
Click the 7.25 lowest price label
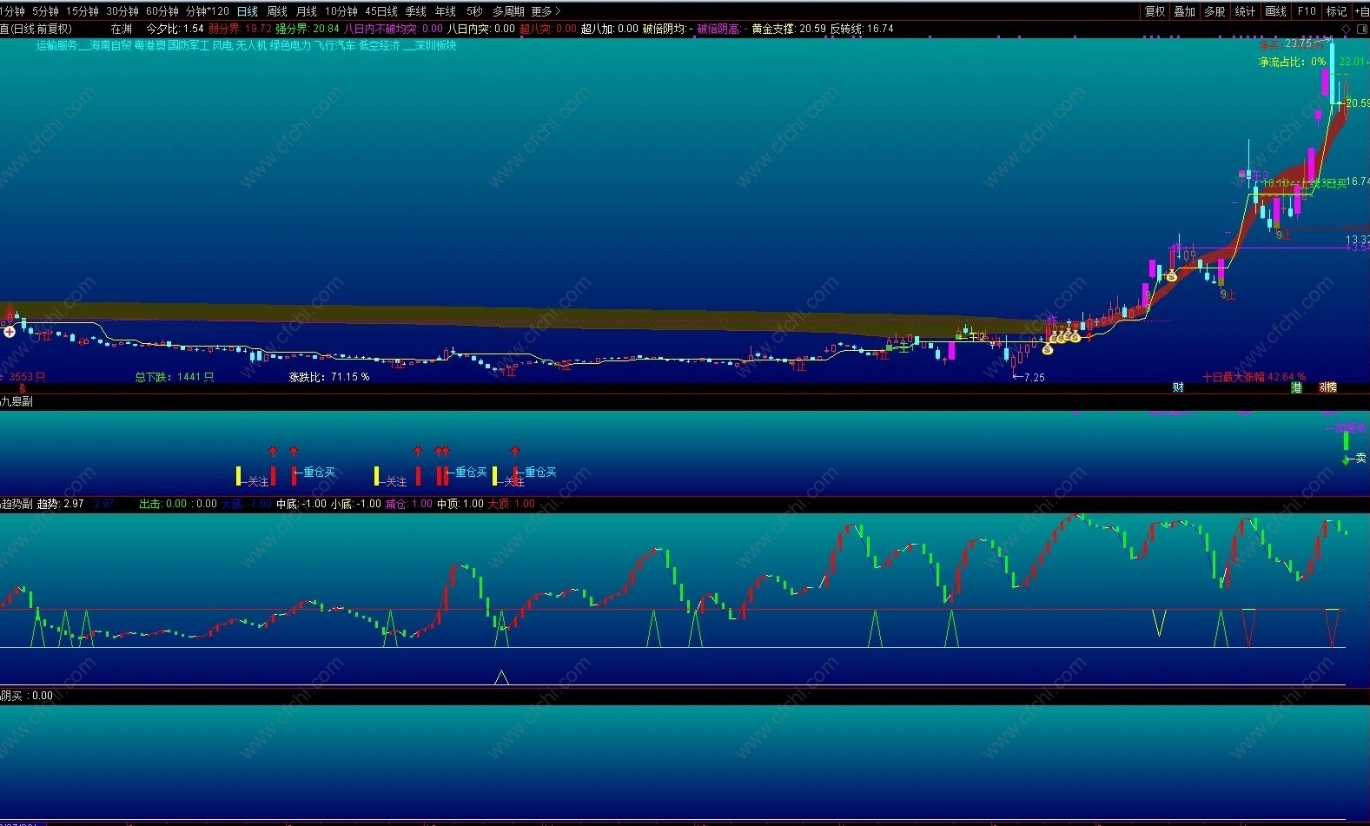(x=1033, y=377)
